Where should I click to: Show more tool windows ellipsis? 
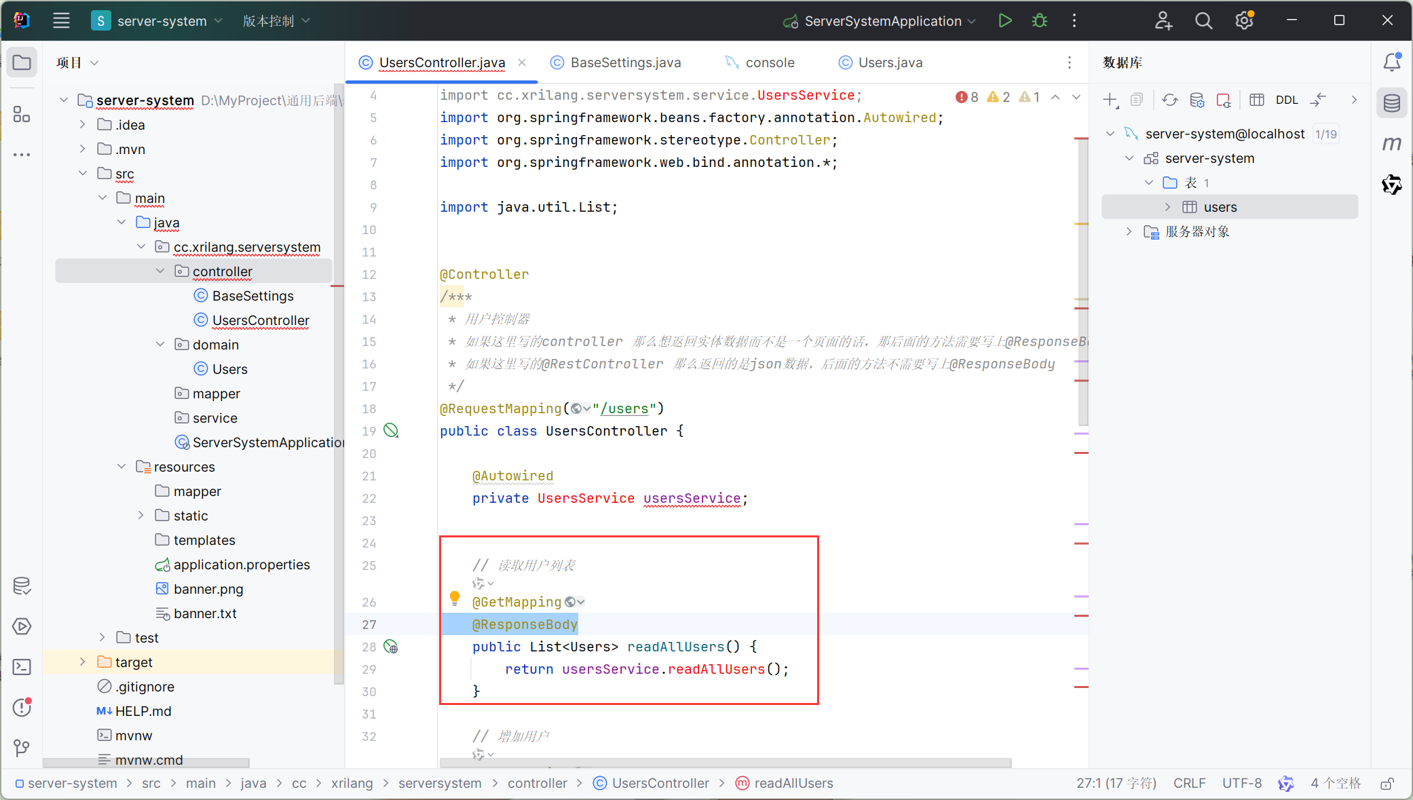pyautogui.click(x=22, y=155)
